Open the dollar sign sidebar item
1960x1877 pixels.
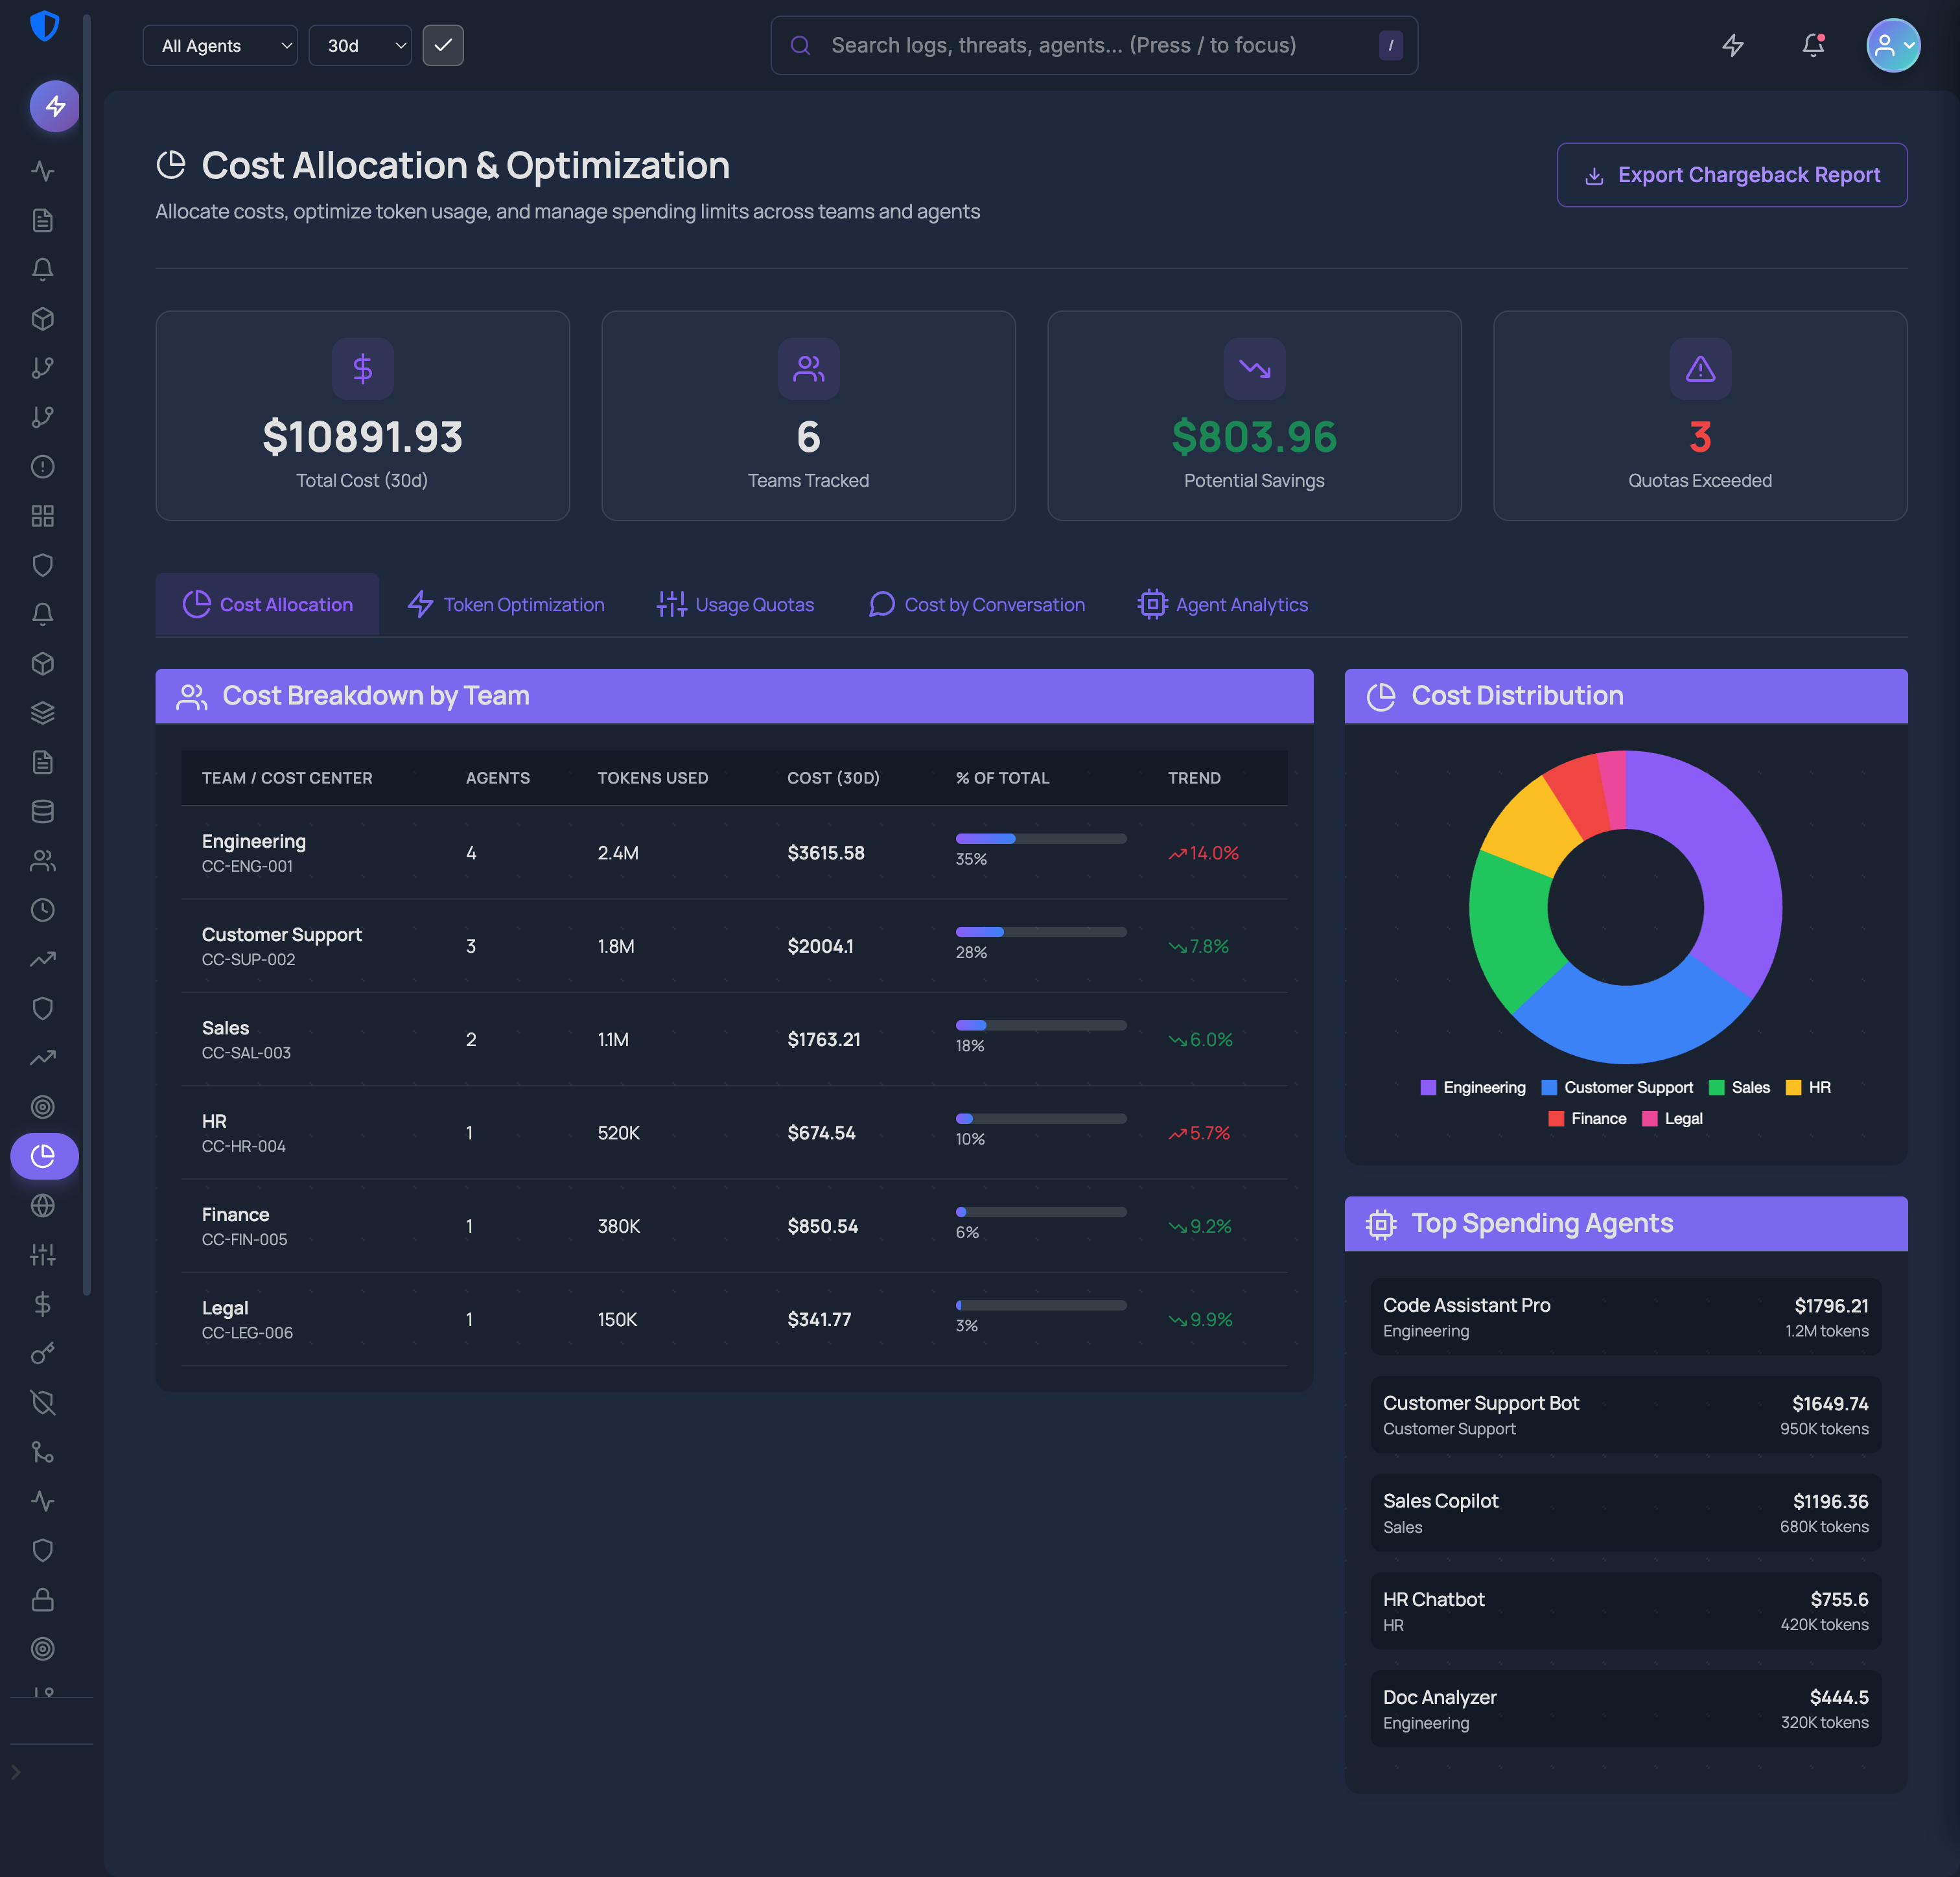point(43,1303)
